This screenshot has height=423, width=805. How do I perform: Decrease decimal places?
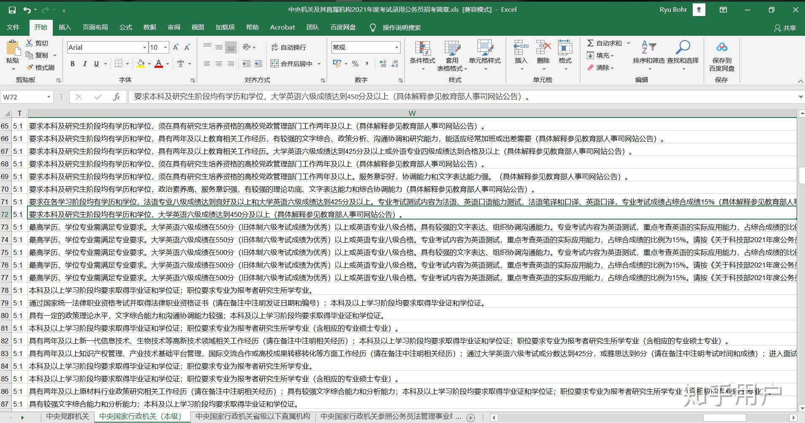point(395,64)
